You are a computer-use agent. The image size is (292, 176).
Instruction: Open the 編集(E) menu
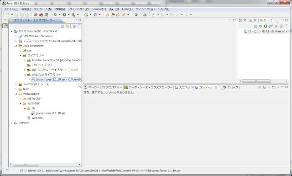tap(26, 9)
